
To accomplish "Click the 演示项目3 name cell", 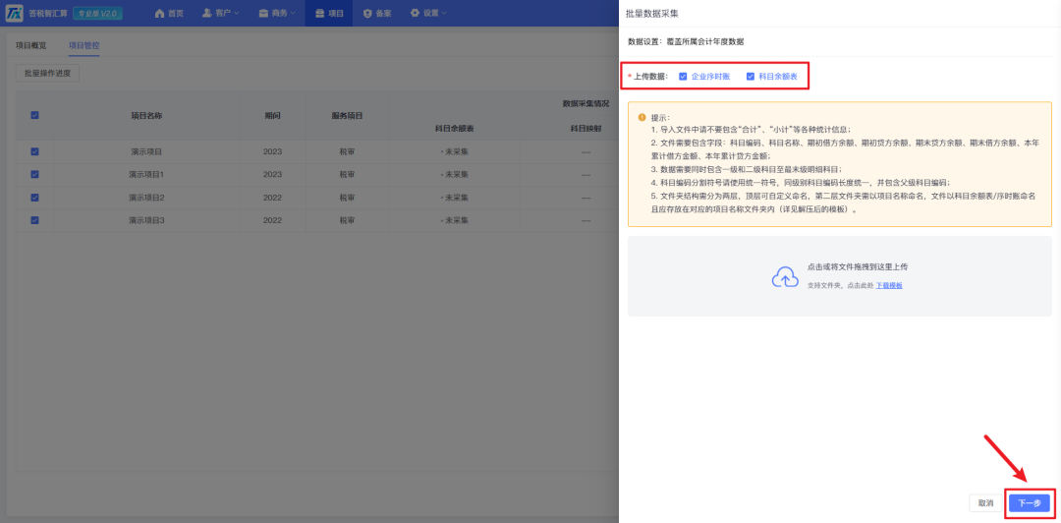I will [x=146, y=220].
